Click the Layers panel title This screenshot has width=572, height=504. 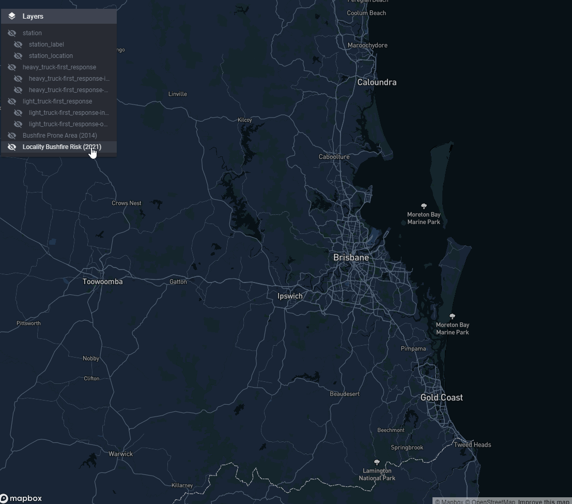pyautogui.click(x=33, y=16)
